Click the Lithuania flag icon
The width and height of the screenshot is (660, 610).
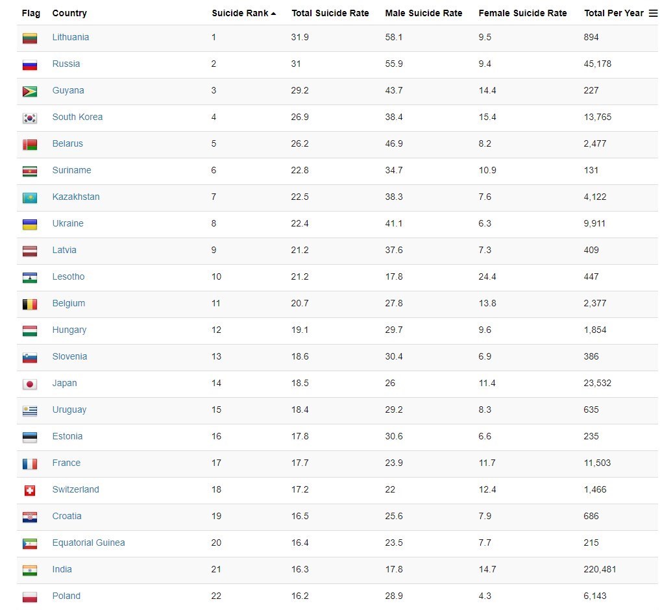click(30, 38)
